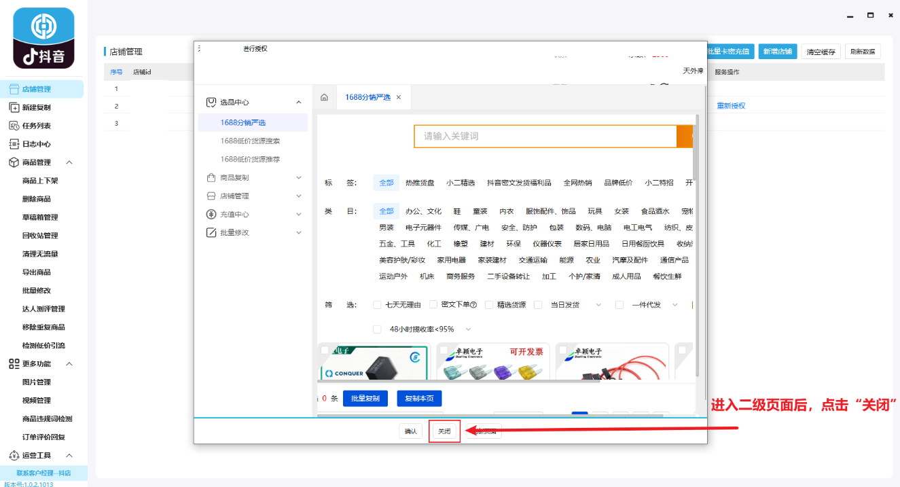Tick the 48小时揽收率<95% checkbox

(x=377, y=329)
